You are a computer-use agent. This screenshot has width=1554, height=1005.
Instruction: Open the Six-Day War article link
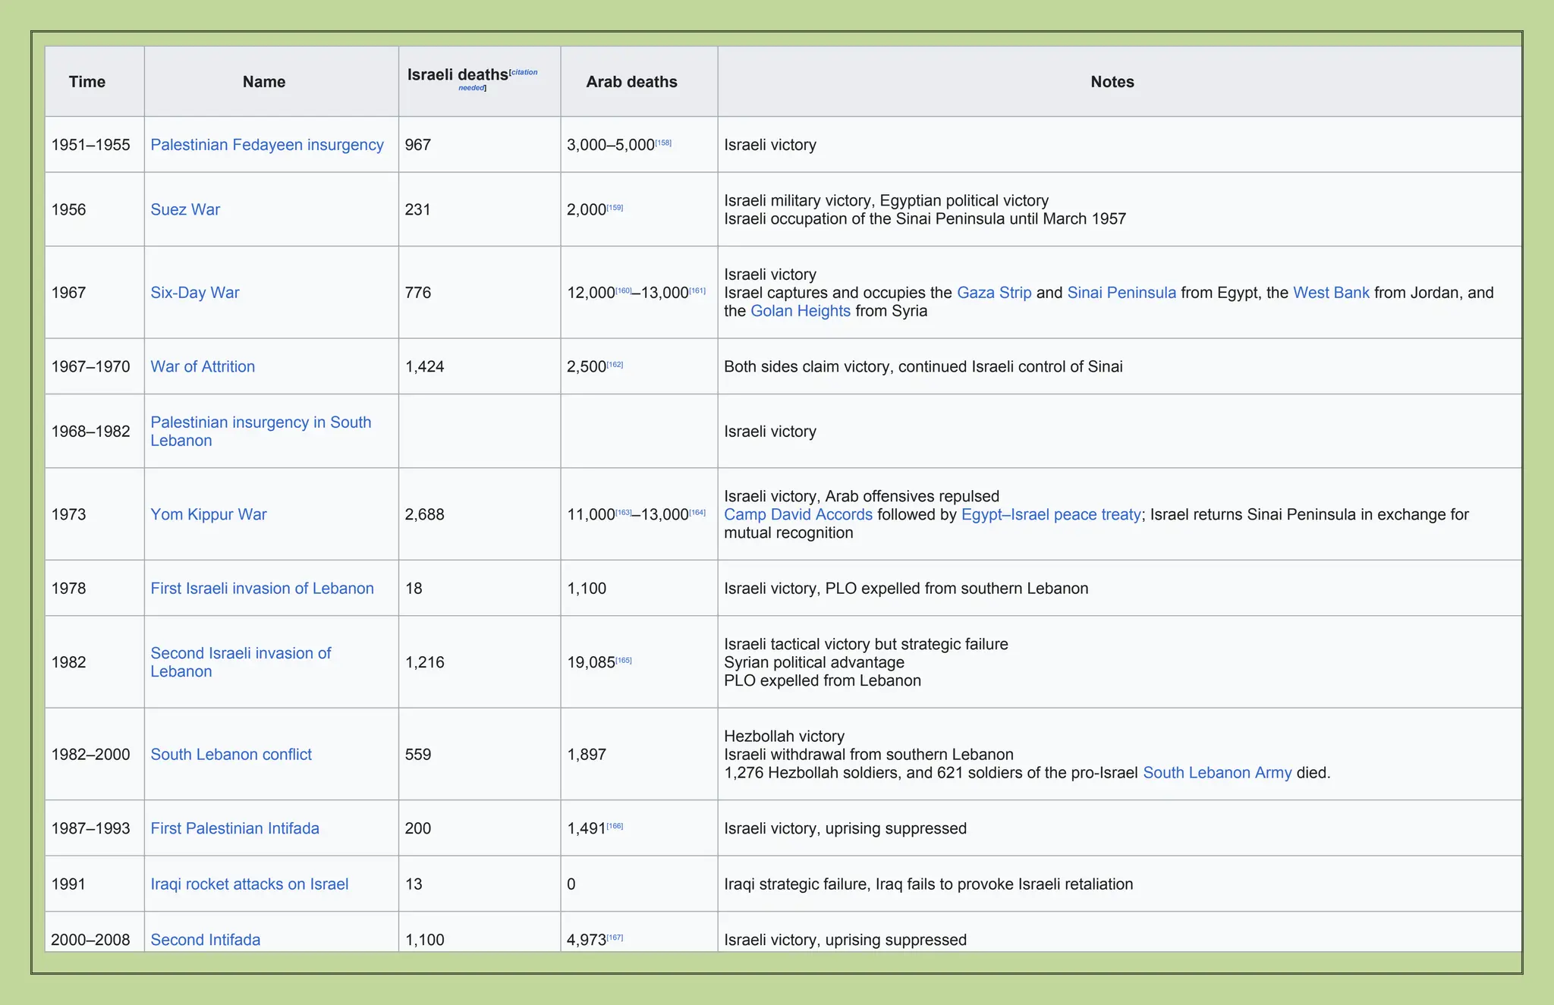pos(194,293)
